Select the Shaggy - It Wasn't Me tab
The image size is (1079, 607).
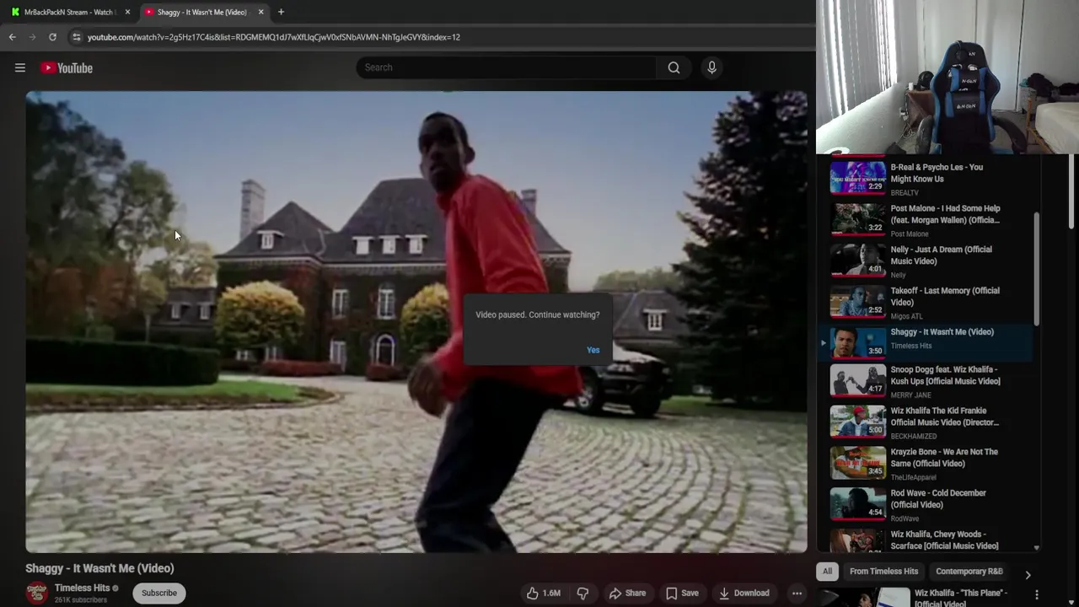point(202,12)
